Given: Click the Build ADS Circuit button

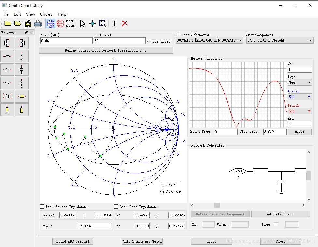Looking at the screenshot, I should click(73, 241).
